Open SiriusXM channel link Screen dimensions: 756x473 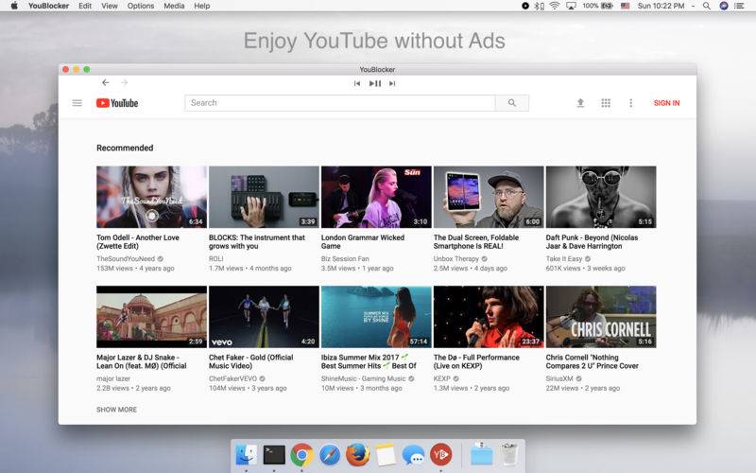point(559,378)
